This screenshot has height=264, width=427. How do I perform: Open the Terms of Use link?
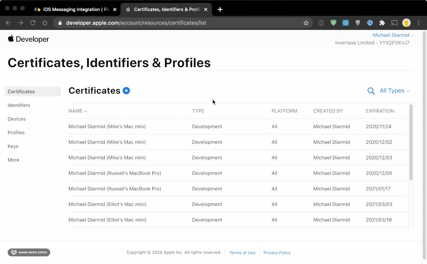tap(242, 253)
